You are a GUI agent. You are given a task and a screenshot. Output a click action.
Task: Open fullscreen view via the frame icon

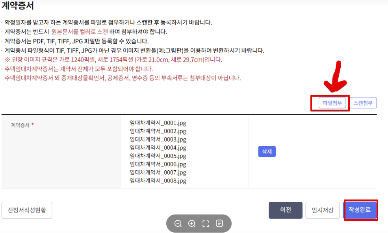pos(205,224)
